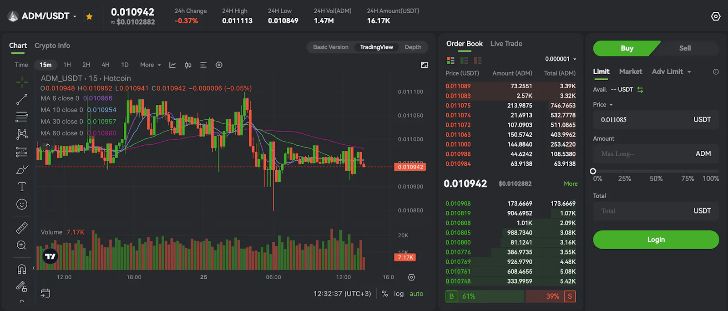The height and width of the screenshot is (311, 728).
Task: Select the Time line chart view
Action: point(21,65)
